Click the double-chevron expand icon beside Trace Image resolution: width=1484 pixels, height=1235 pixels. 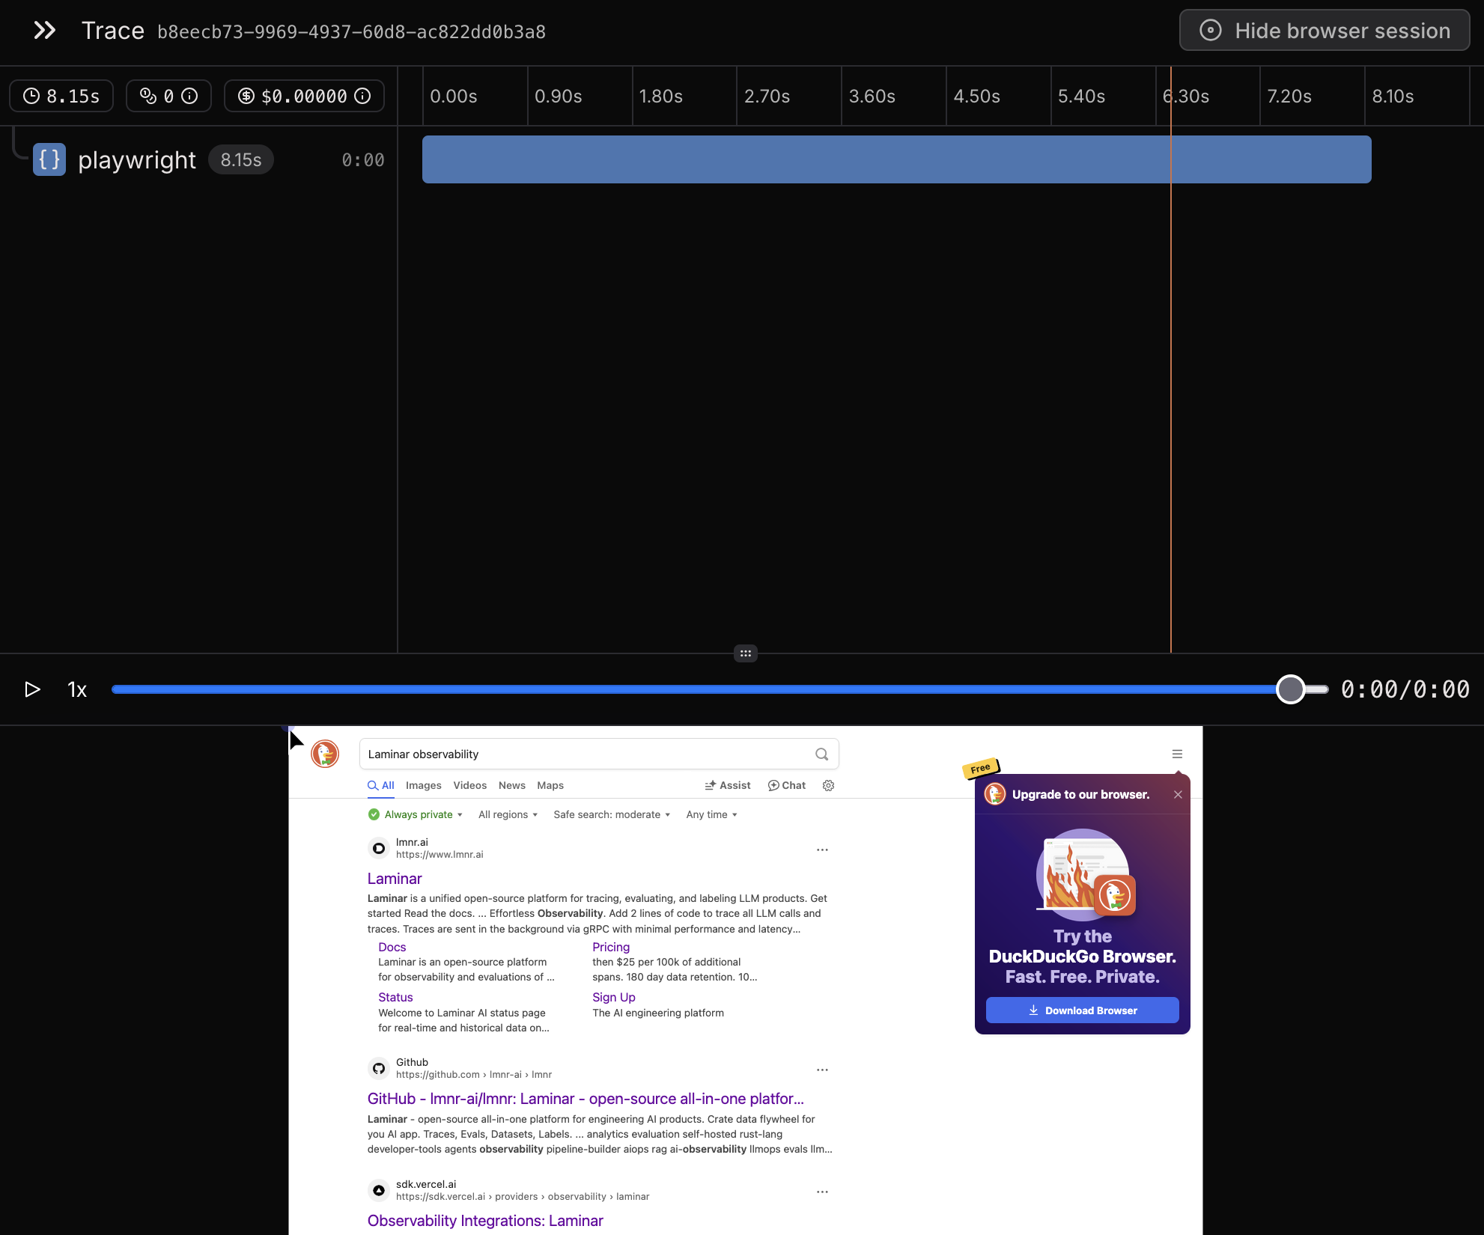click(45, 31)
